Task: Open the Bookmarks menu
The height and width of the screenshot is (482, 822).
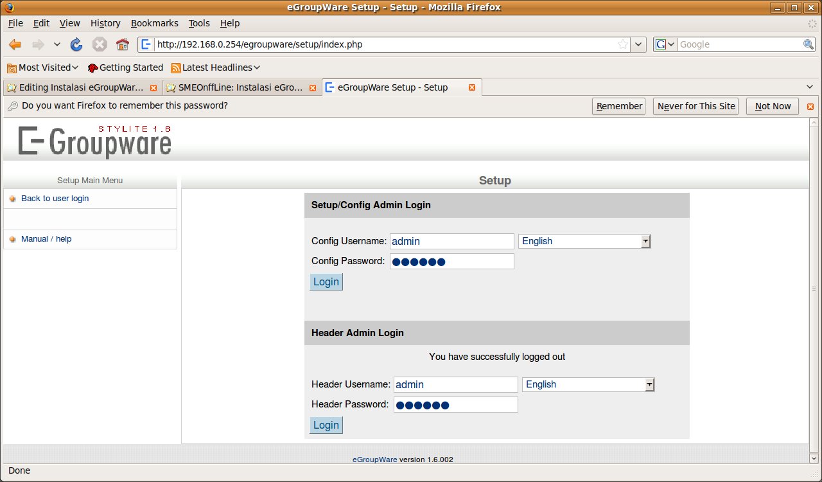Action: coord(154,23)
